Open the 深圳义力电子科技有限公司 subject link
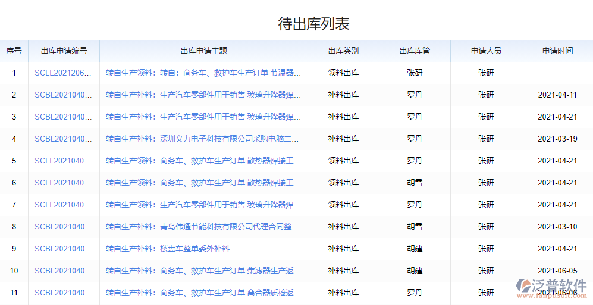This screenshot has height=305, width=593. coord(203,139)
